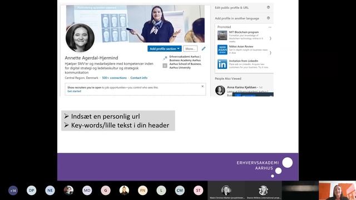Click the Erhvervsakademi Aarhus logo on slide footer

(x=265, y=167)
